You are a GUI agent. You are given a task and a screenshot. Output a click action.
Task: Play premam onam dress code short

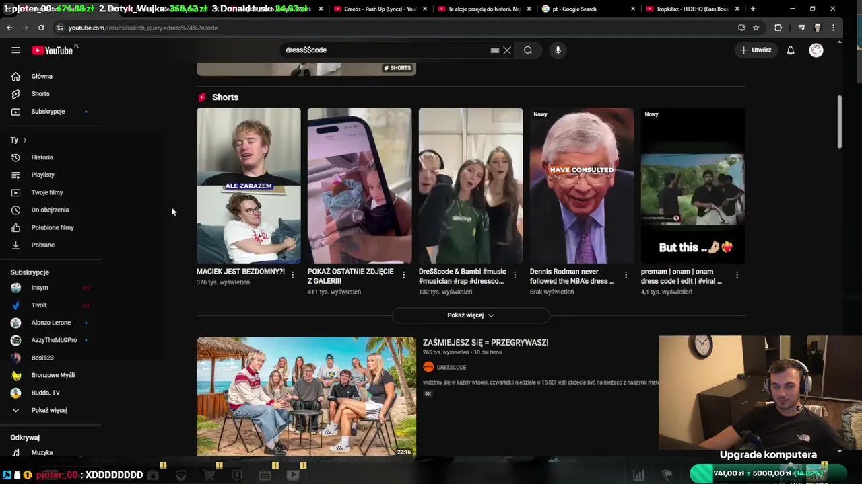[693, 186]
